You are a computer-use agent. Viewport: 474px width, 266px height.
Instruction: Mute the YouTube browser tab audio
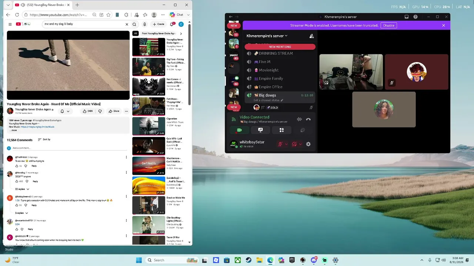[x=23, y=5]
